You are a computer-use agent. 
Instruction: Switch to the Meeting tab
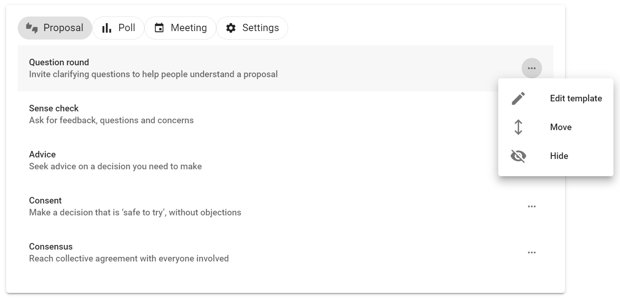click(x=181, y=28)
